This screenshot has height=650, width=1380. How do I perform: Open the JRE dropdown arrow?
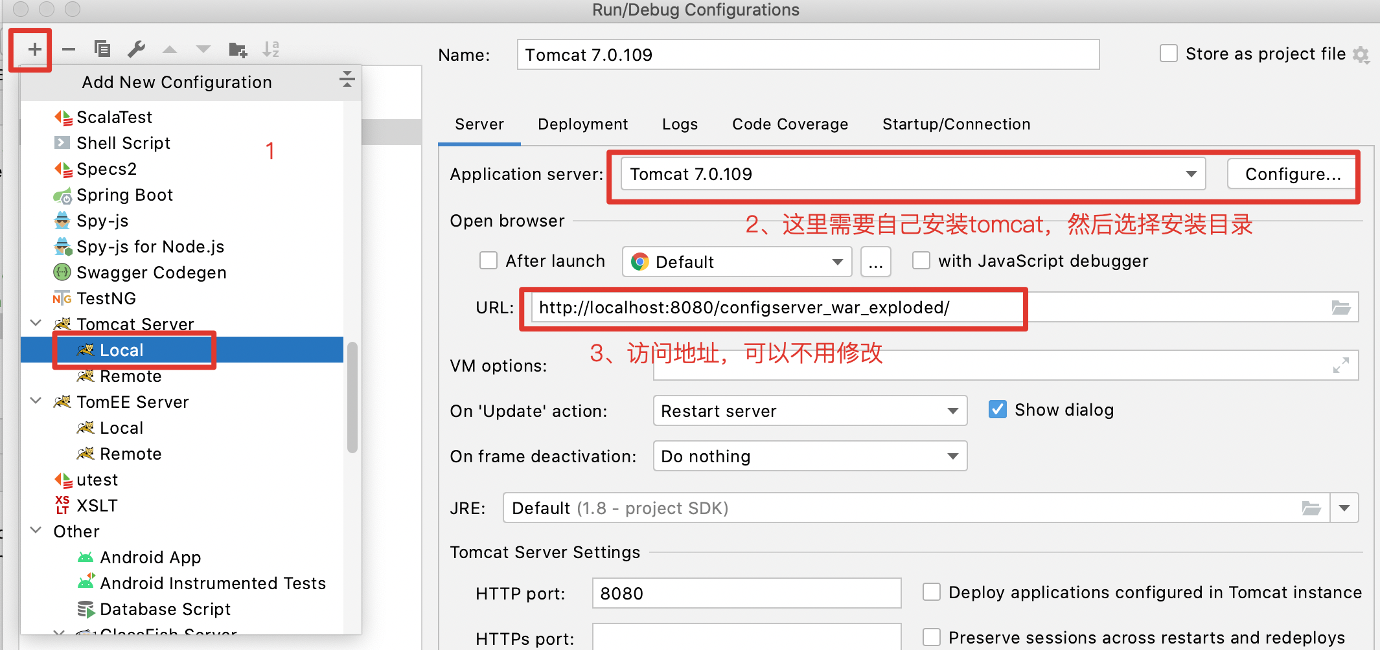pos(1344,508)
